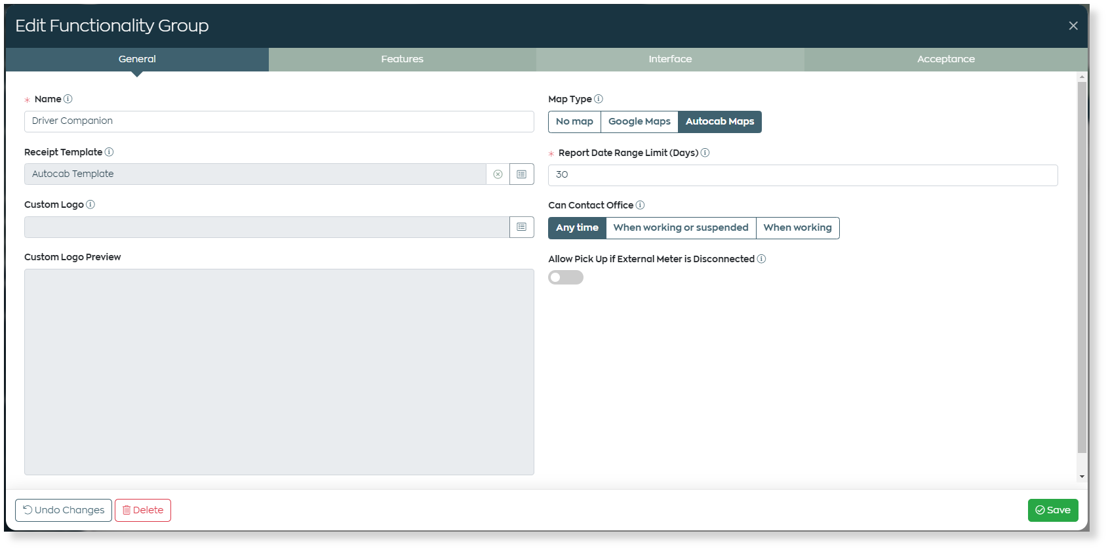Switch to the Features tab
The image size is (1108, 550).
click(402, 59)
